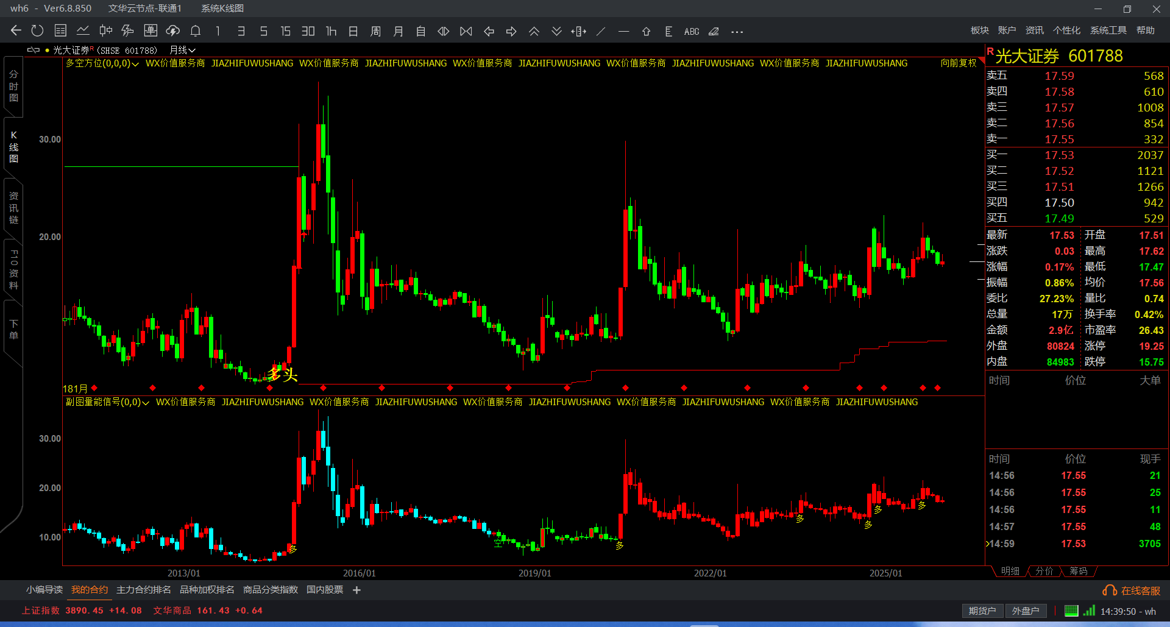Select the 品种加权排名 bottom tab

coord(207,589)
